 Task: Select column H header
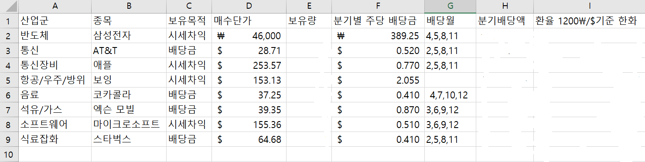[505, 6]
